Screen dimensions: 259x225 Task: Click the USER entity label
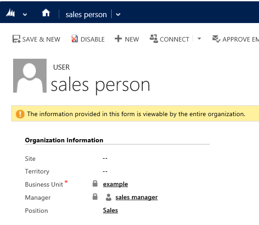pyautogui.click(x=61, y=67)
